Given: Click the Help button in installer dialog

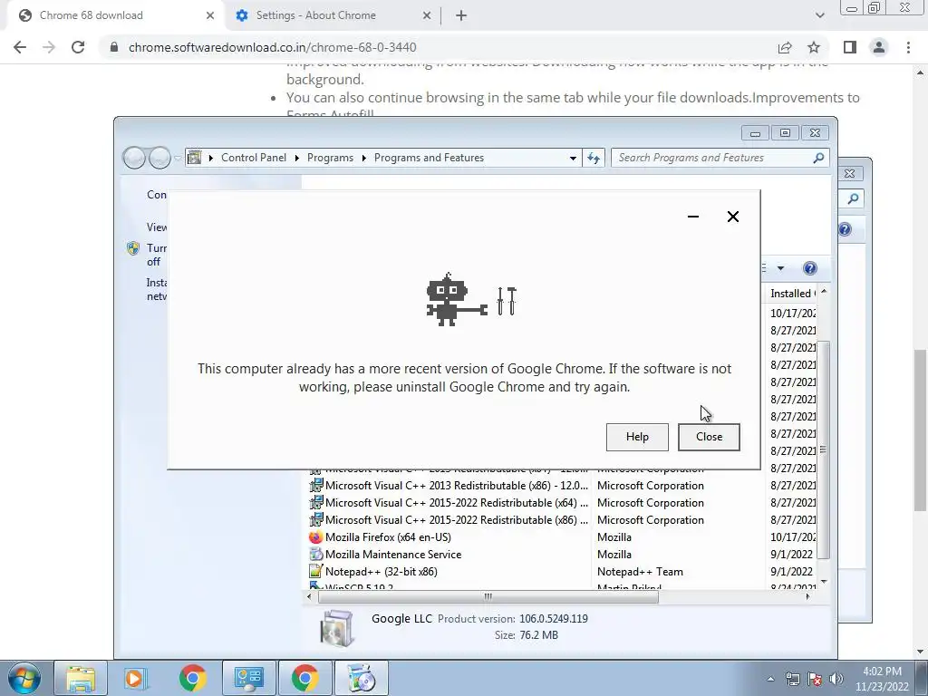Looking at the screenshot, I should click(x=637, y=437).
